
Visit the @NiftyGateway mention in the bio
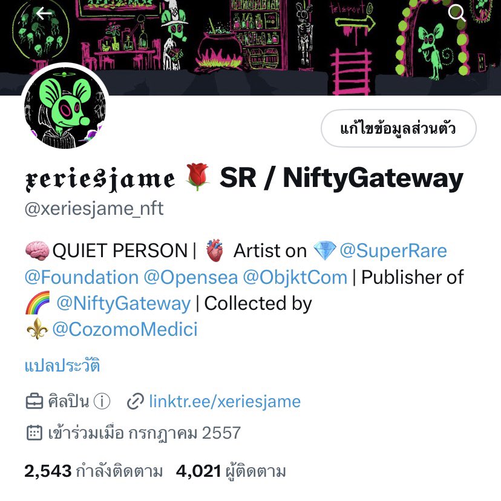point(123,303)
